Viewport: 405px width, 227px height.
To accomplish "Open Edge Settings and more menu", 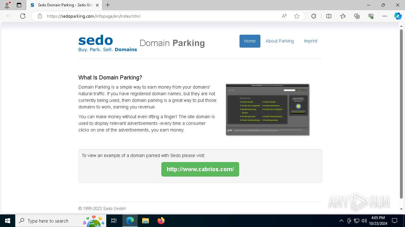I will click(385, 16).
